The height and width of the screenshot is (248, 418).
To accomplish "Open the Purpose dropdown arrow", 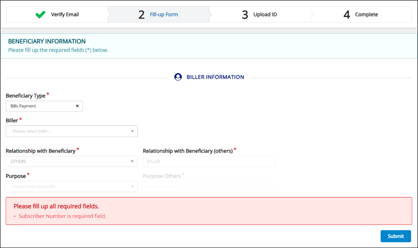I will pos(132,187).
